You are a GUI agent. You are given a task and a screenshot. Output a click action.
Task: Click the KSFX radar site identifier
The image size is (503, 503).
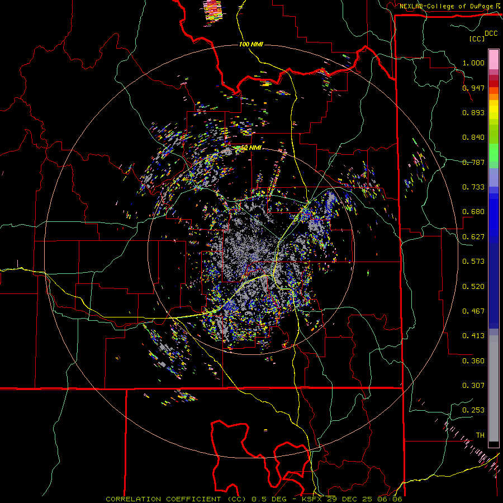(x=313, y=499)
